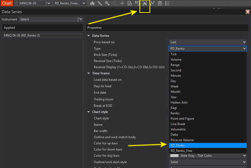
Task: Click the Load data based on label
Action: tap(108, 80)
